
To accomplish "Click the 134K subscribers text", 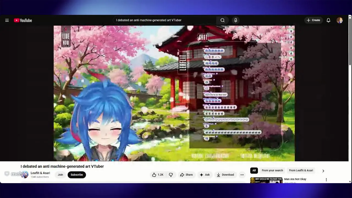I will (40, 177).
